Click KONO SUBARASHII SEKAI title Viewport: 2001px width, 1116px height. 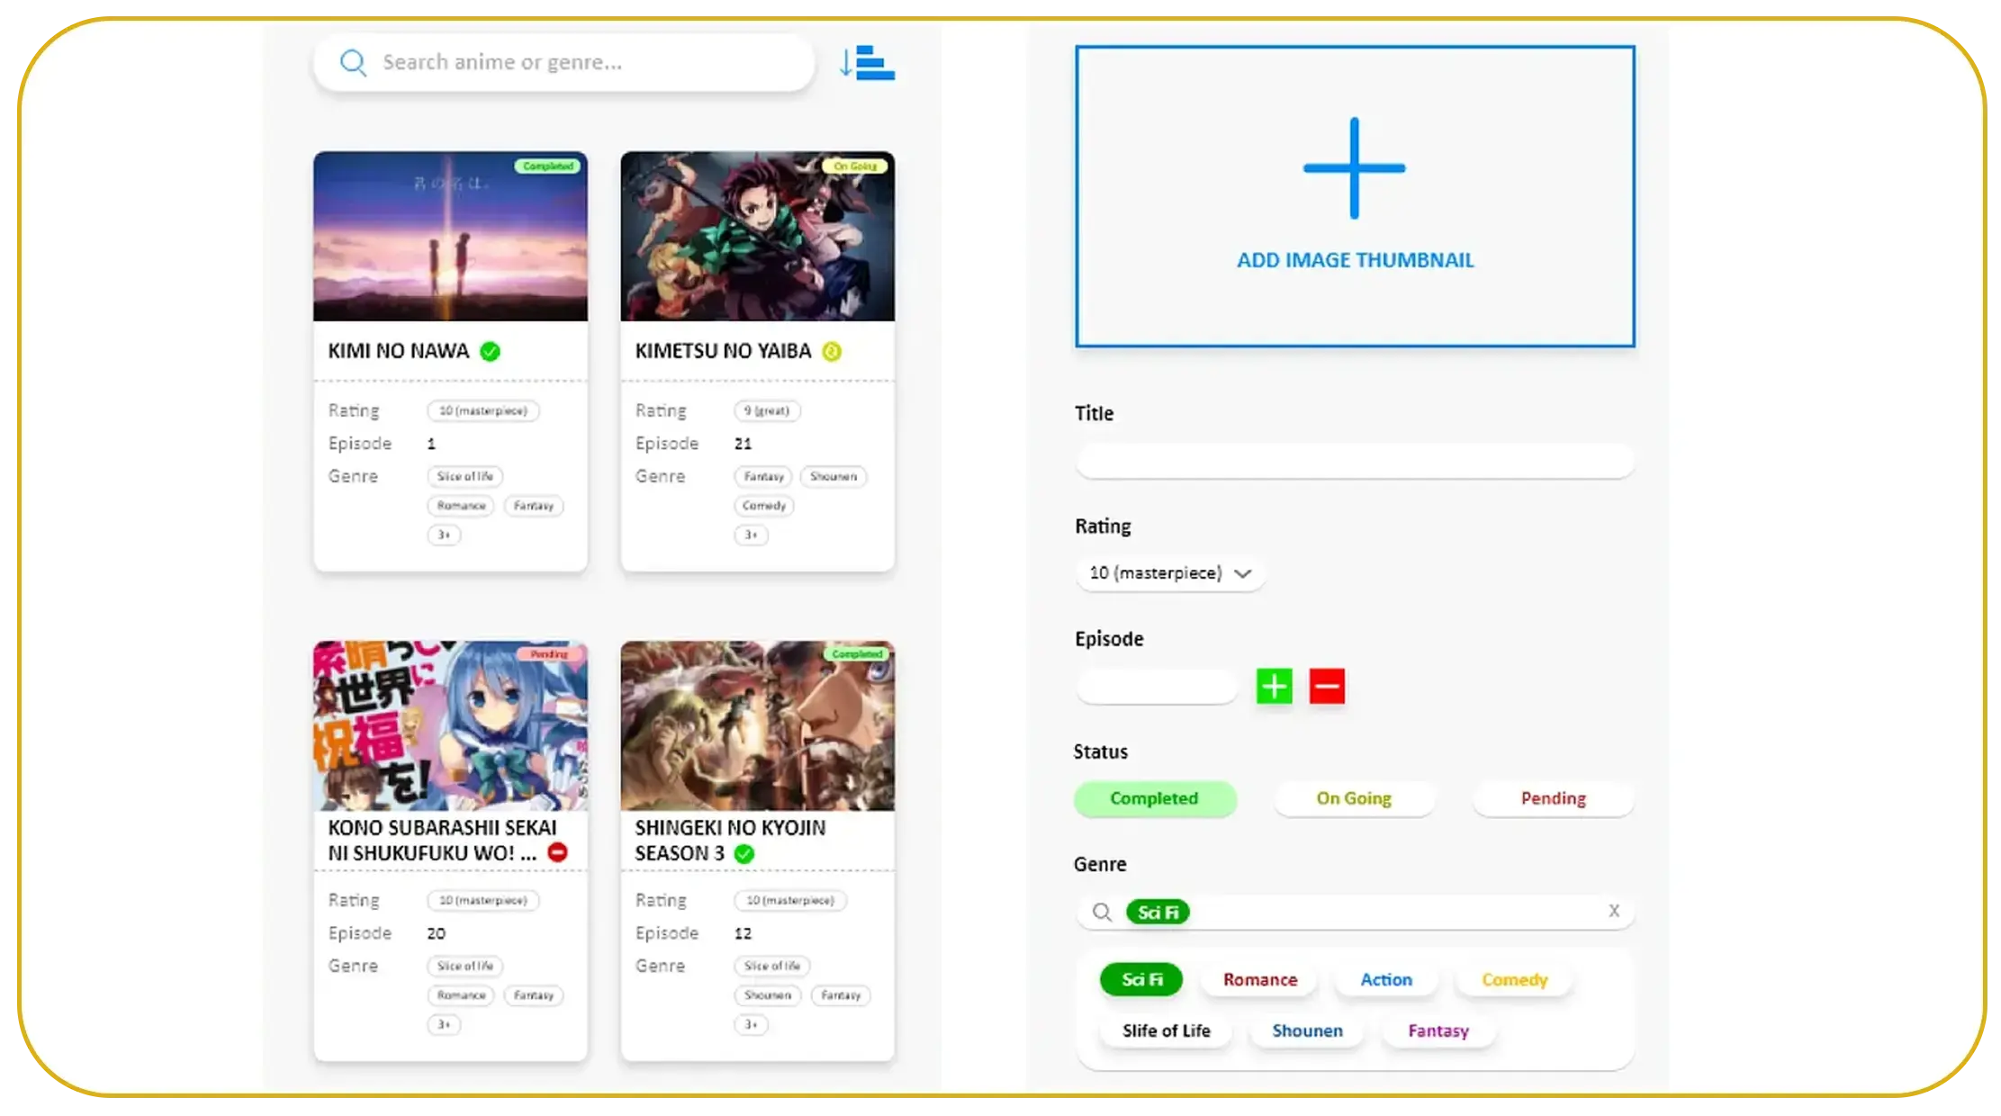click(442, 841)
